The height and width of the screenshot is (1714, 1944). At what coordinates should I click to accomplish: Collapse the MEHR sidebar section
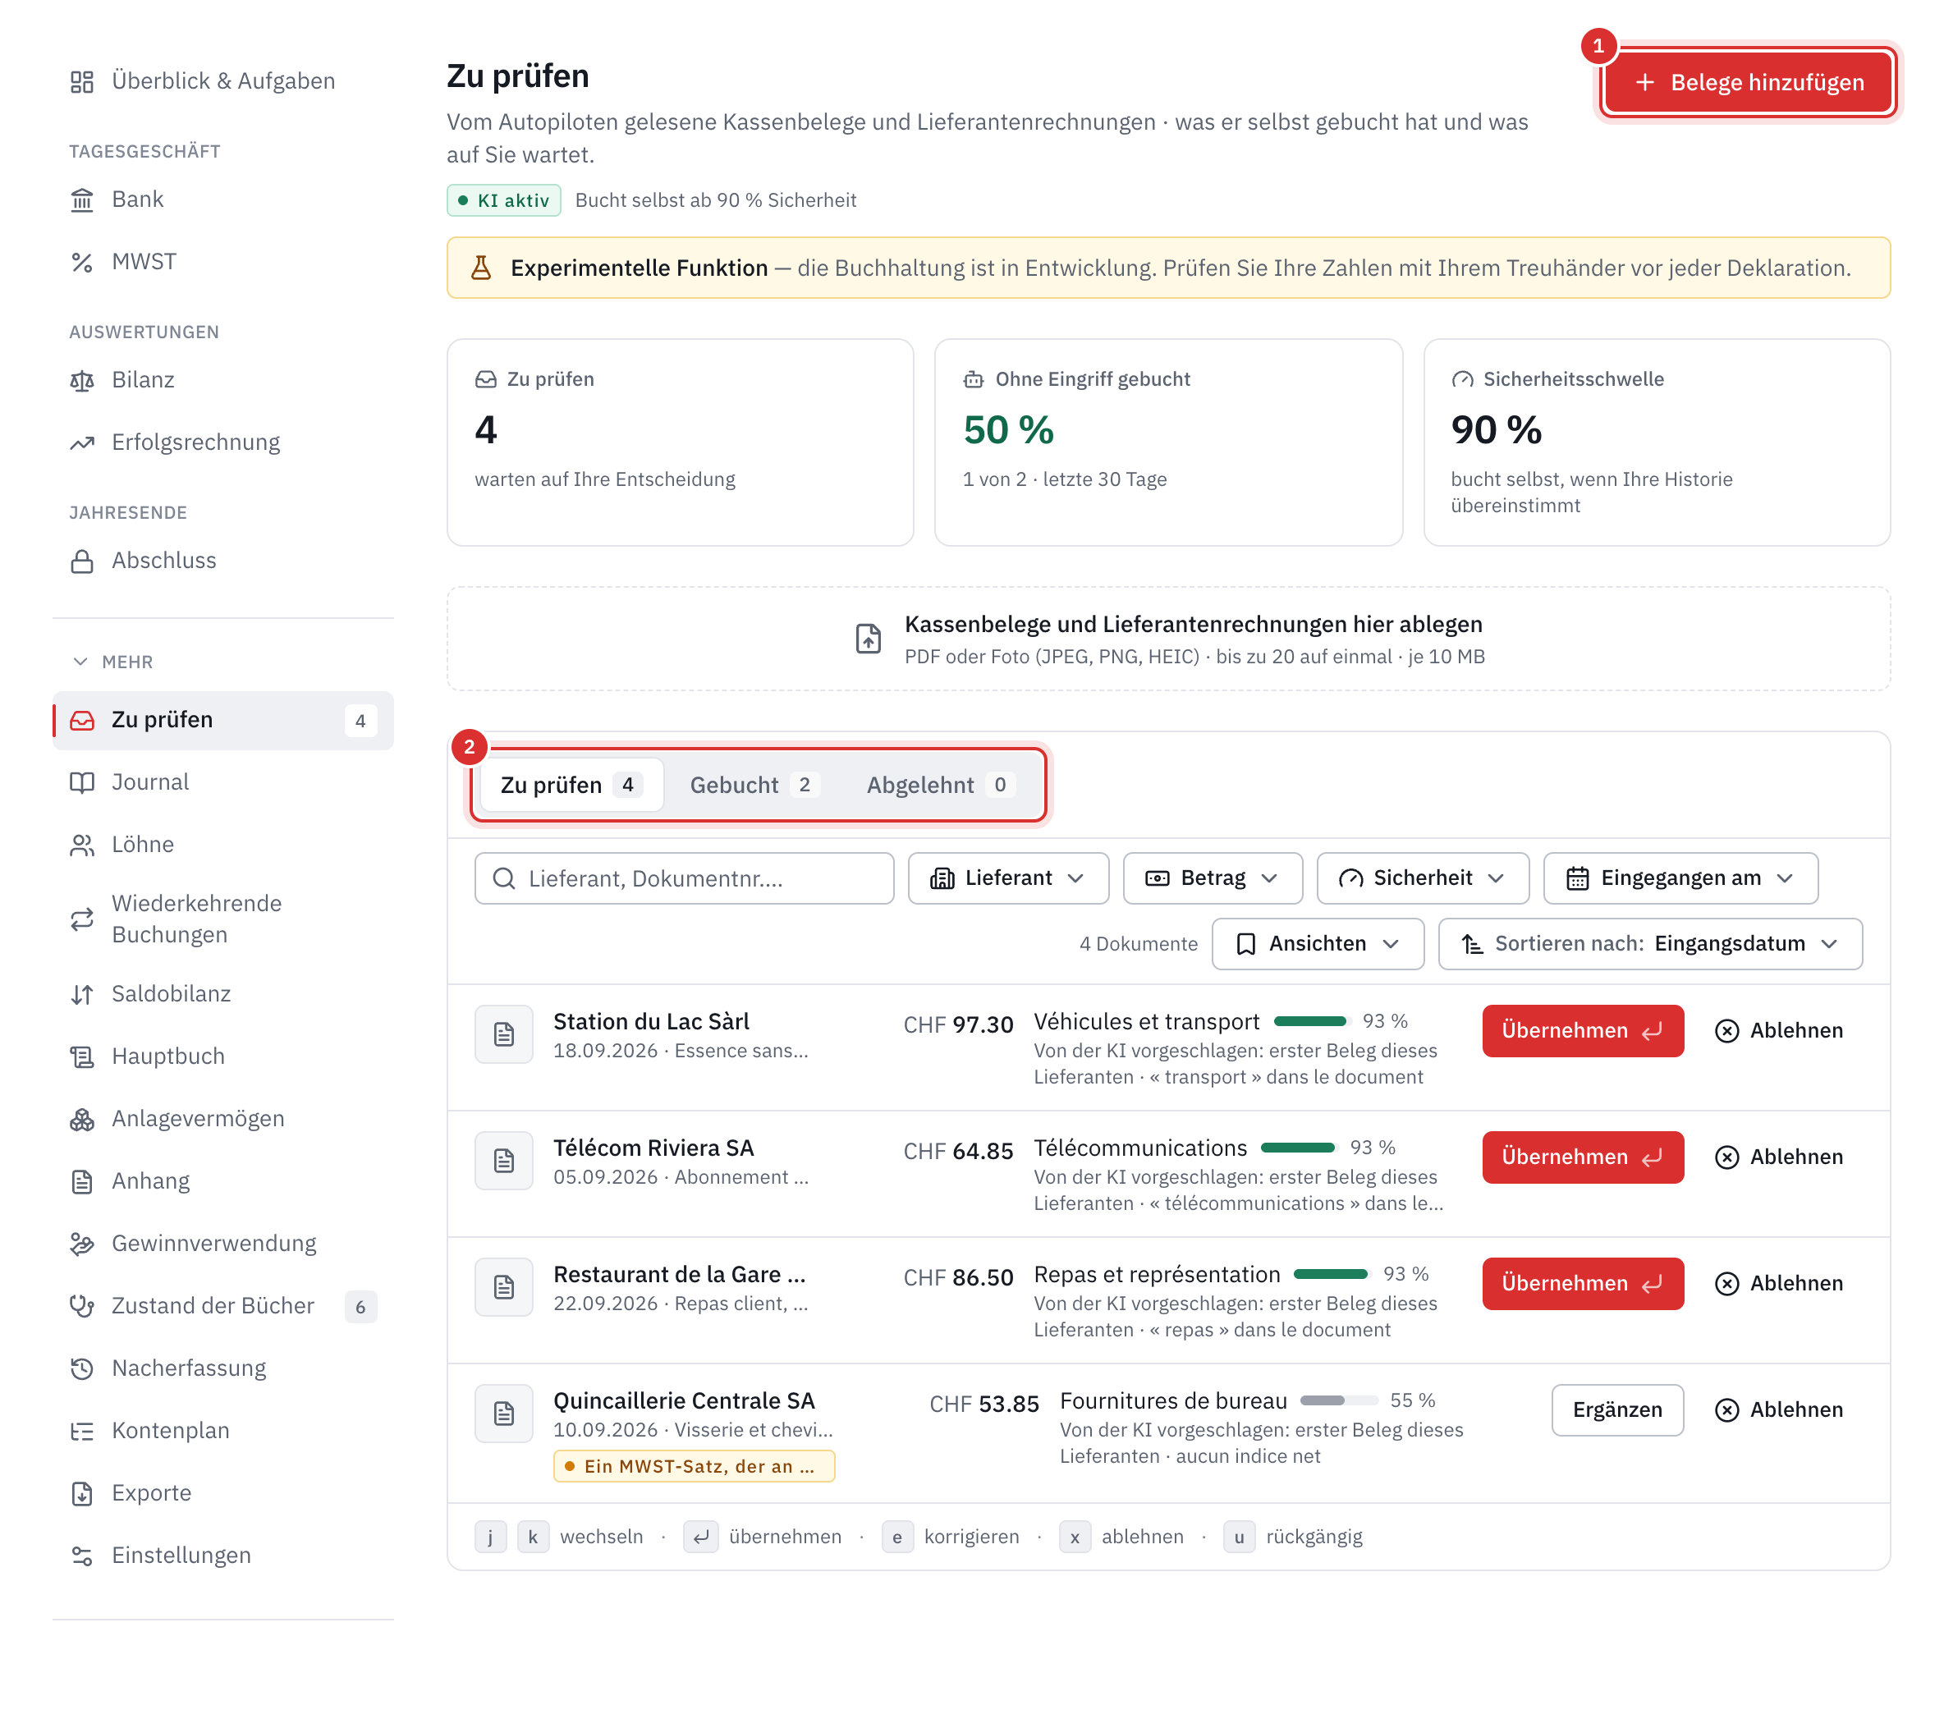pyautogui.click(x=112, y=662)
